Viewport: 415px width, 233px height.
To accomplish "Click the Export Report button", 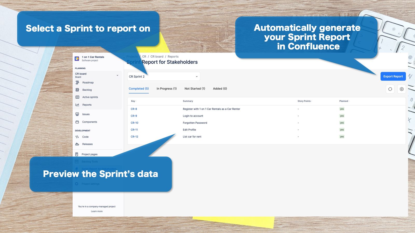I will click(393, 76).
